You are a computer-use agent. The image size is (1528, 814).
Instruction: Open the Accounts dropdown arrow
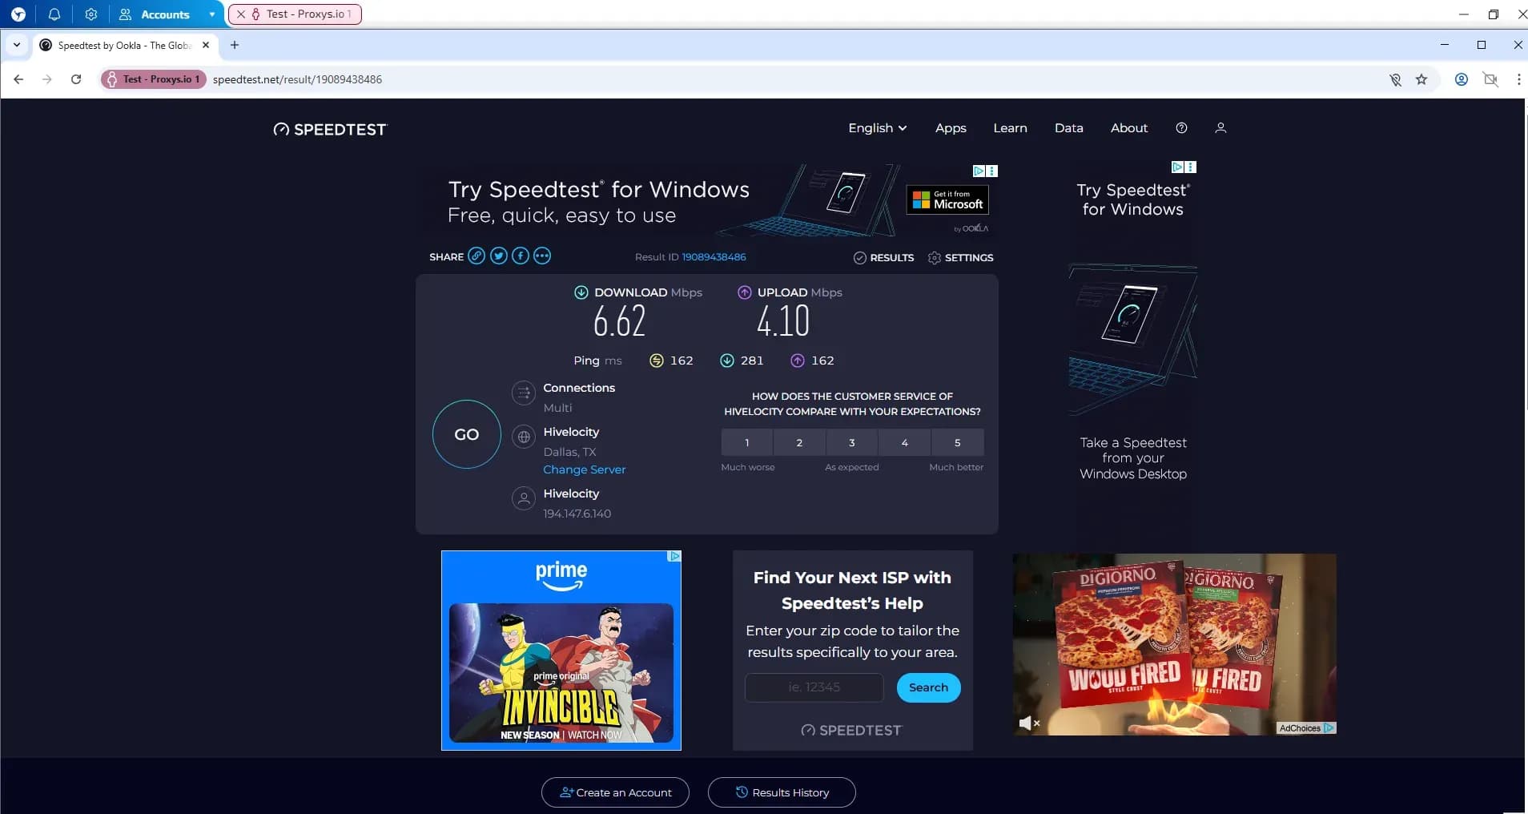point(211,14)
